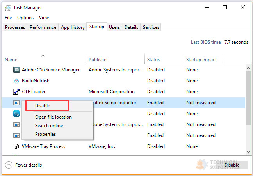
Task: Click the VMware Tray Process icon
Action: [x=16, y=146]
